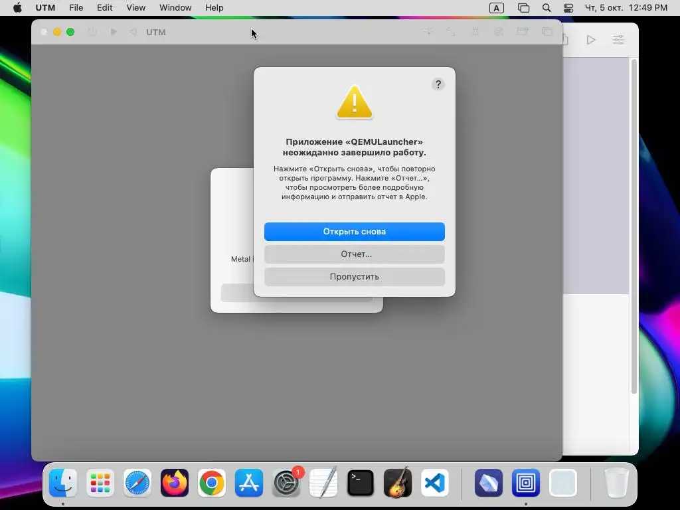This screenshot has height=510, width=680.
Task: Click the date and time in menu bar
Action: pos(626,8)
